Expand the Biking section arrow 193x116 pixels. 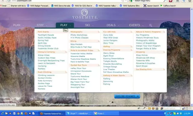click(99, 41)
